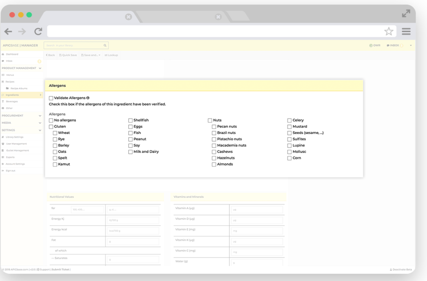Go Back using the toolbar button

pos(50,55)
